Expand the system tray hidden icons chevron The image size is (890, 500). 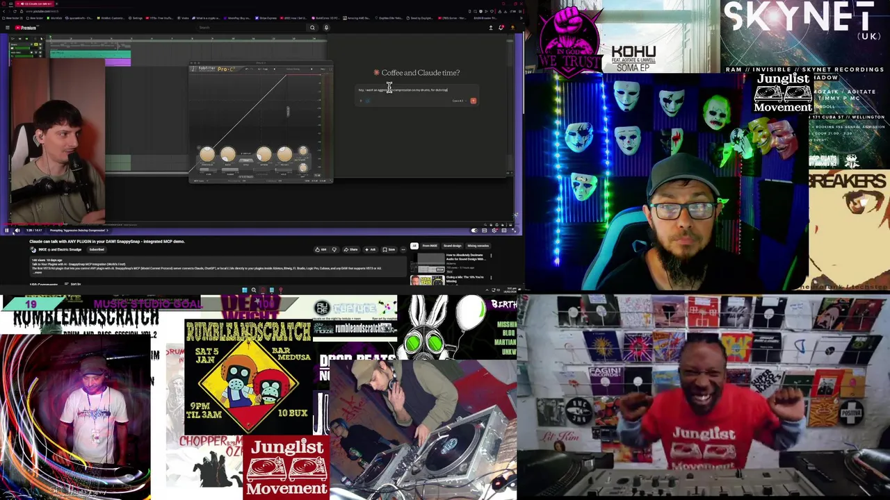pos(487,290)
